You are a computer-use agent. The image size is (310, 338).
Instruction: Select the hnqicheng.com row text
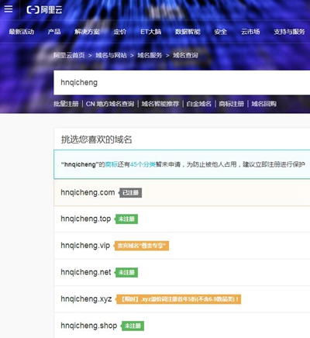(x=88, y=192)
